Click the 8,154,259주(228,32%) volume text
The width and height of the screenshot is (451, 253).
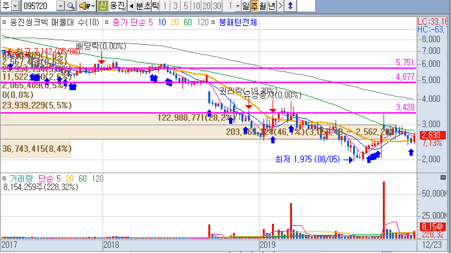[41, 187]
